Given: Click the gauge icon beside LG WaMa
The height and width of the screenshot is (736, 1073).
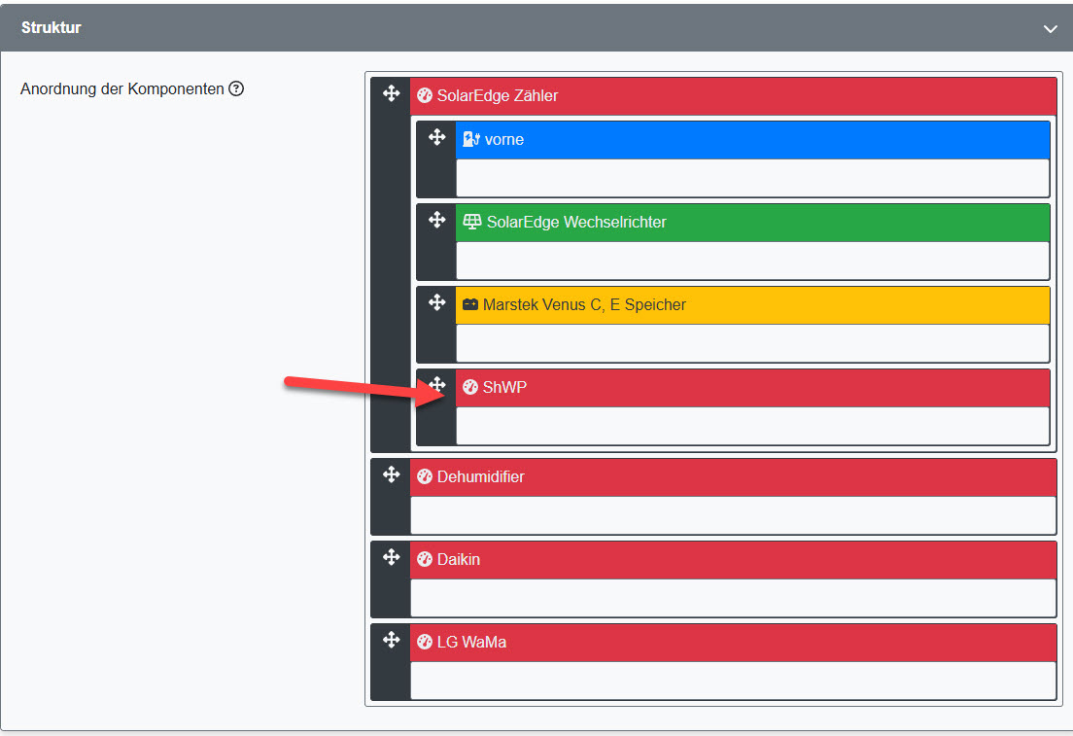Looking at the screenshot, I should click(425, 642).
